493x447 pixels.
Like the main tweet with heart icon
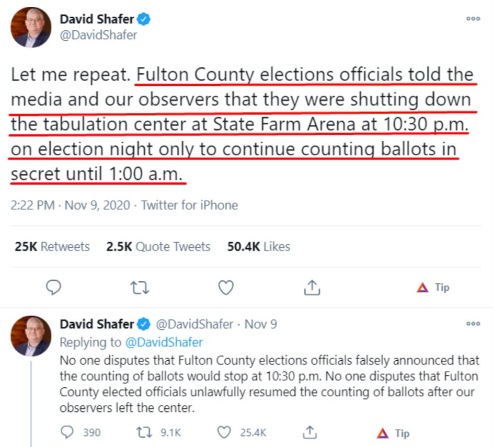[x=225, y=287]
